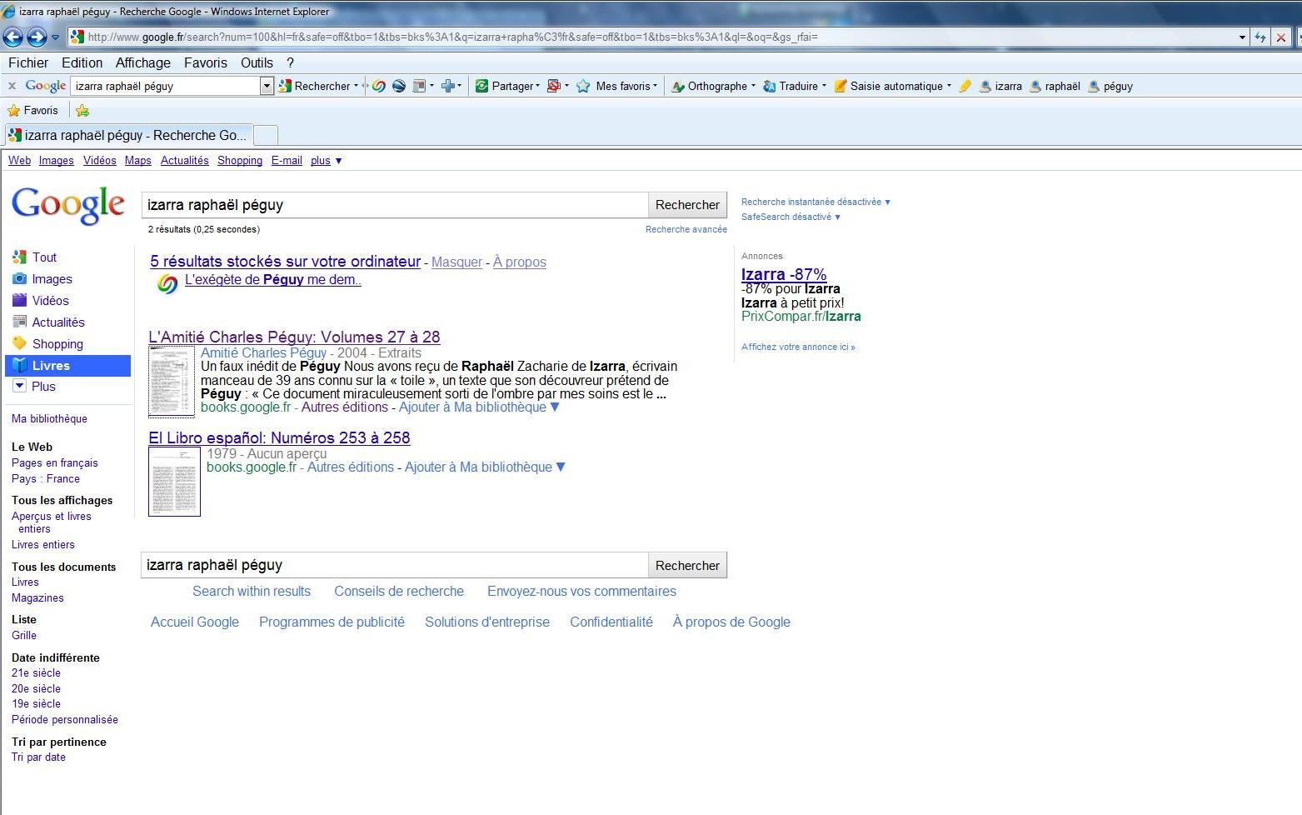This screenshot has width=1302, height=815.
Task: Select Vidéos icon in left sidebar
Action: tap(19, 301)
